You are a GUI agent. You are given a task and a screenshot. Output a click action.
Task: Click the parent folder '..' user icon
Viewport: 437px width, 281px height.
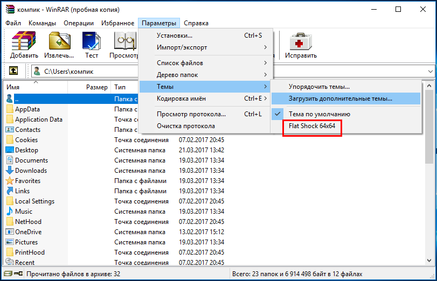tap(10, 99)
